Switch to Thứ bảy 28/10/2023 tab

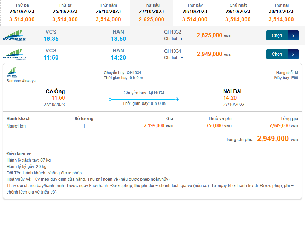pyautogui.click(x=195, y=13)
